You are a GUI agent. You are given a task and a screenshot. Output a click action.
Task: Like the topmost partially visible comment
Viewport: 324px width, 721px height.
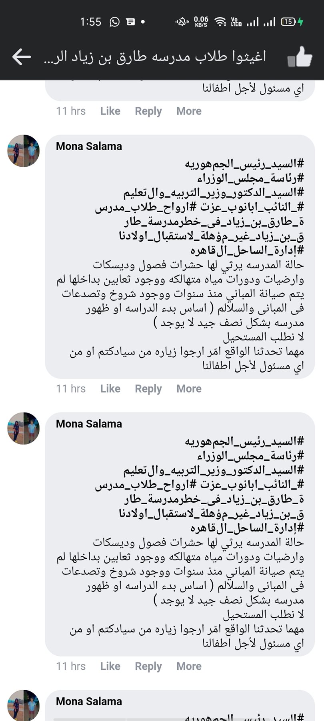tap(110, 111)
